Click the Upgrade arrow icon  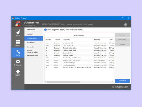tap(18, 72)
